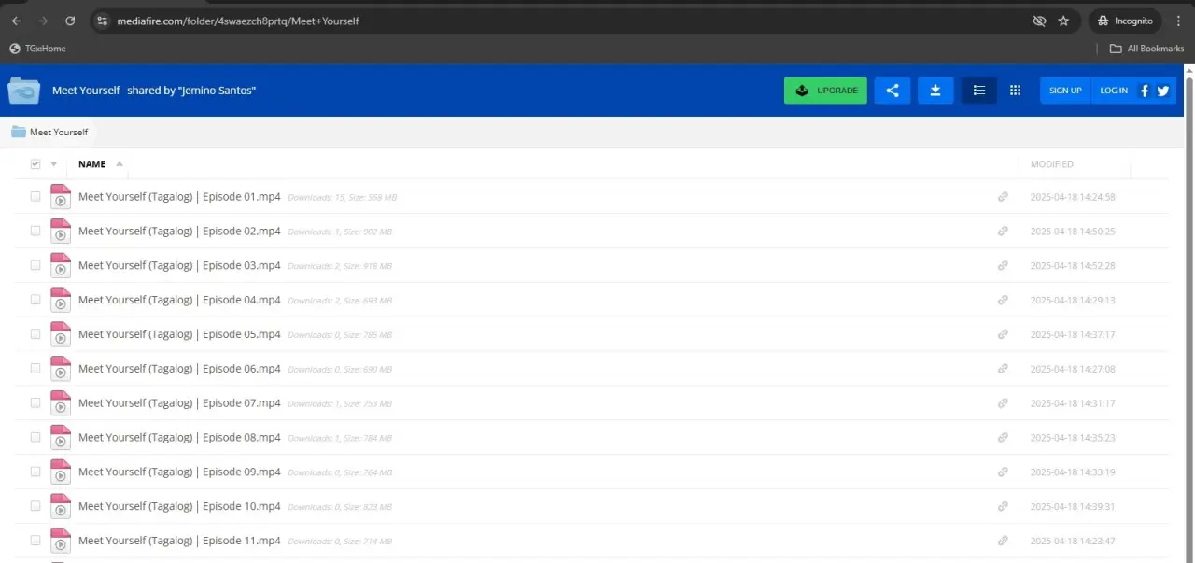The image size is (1195, 563).
Task: Click the Twitter login icon
Action: point(1163,91)
